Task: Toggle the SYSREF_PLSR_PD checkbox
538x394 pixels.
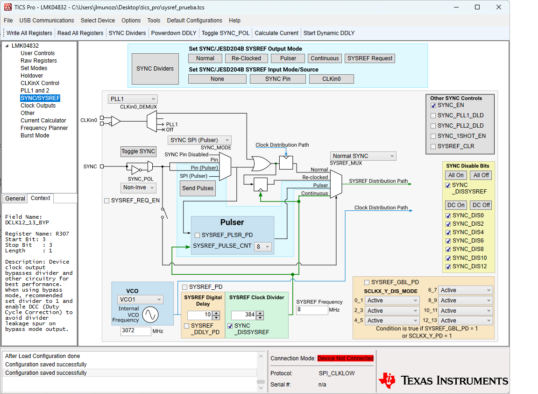Action: 197,235
